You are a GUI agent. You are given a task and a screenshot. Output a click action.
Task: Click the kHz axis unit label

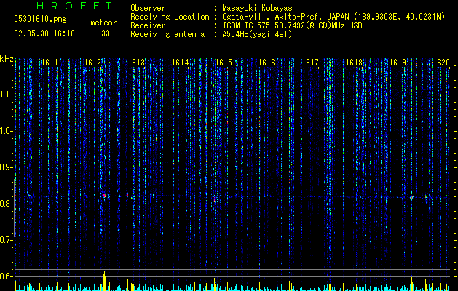[7, 59]
